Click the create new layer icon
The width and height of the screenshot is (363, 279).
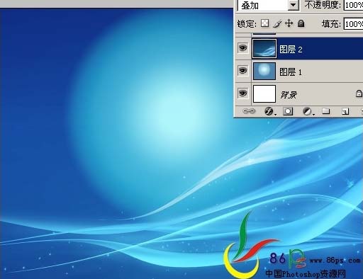click(345, 111)
